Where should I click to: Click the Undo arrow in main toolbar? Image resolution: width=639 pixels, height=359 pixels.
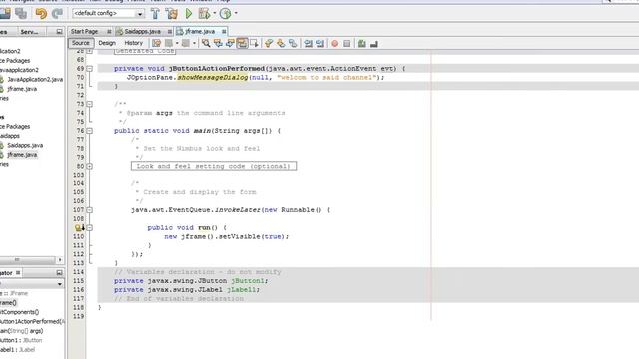41,13
